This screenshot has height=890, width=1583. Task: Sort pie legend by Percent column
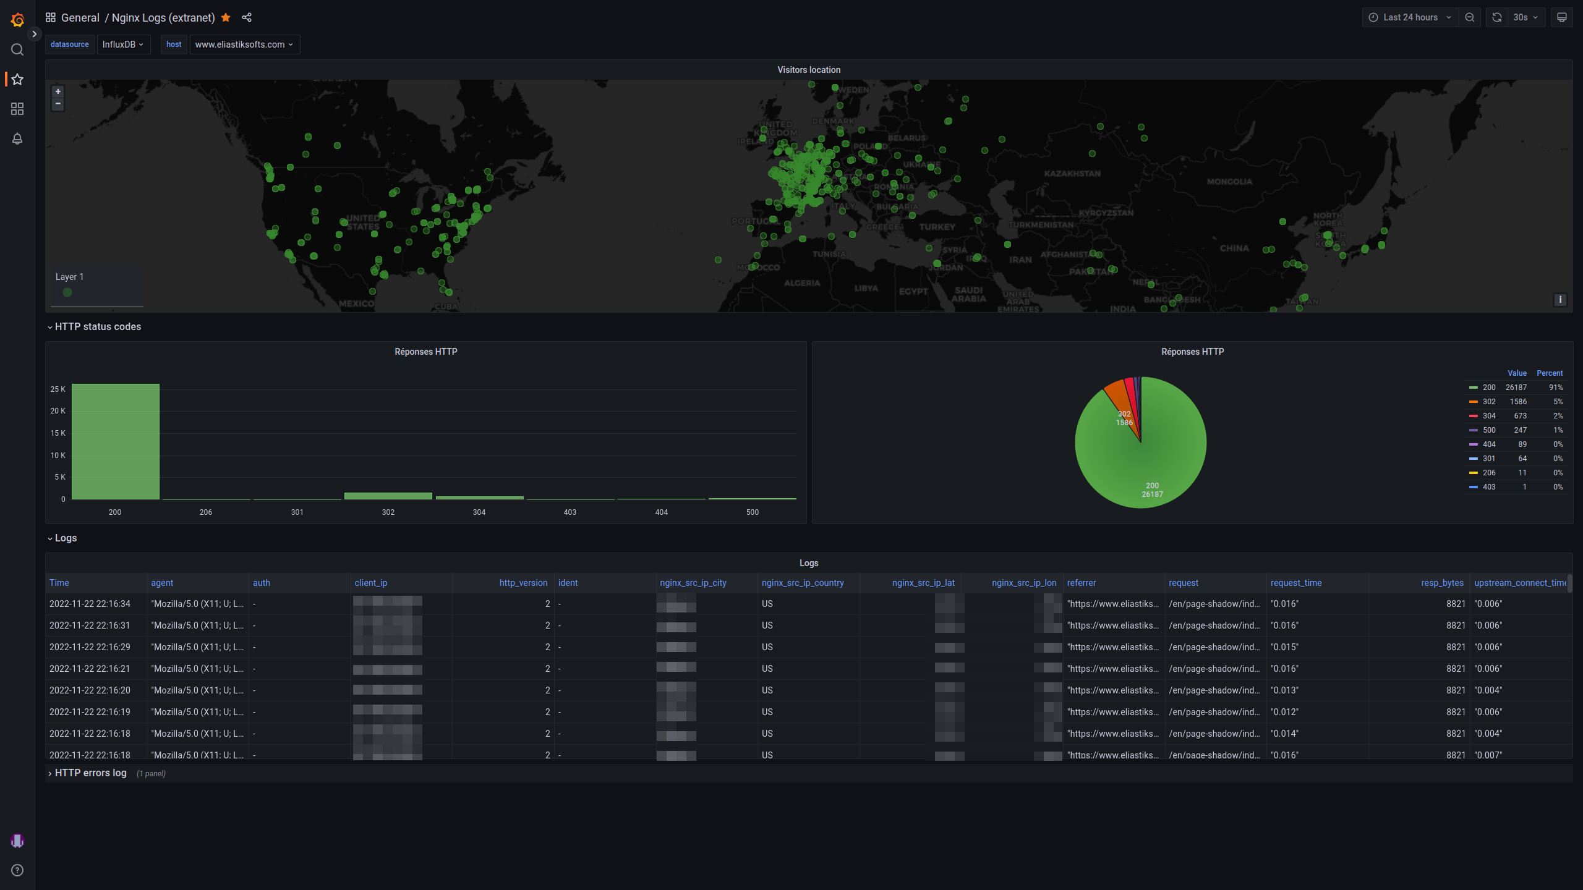click(x=1550, y=373)
